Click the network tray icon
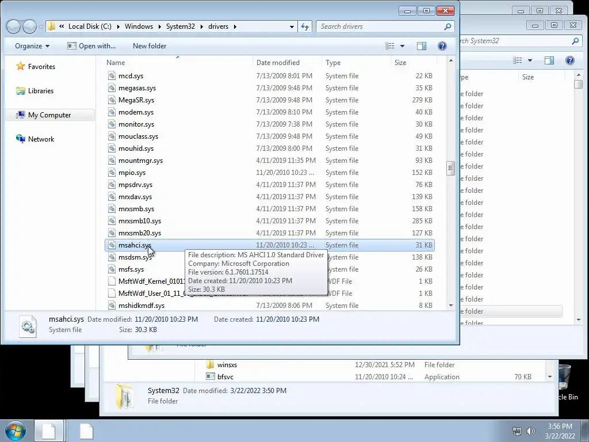Screen dimensions: 589x442 [x=517, y=431]
